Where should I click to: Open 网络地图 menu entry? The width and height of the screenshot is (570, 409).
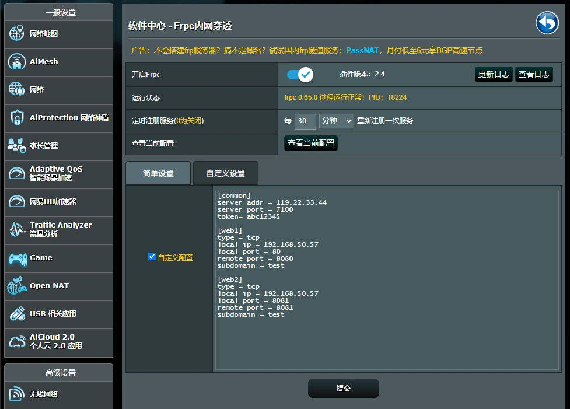click(x=58, y=34)
